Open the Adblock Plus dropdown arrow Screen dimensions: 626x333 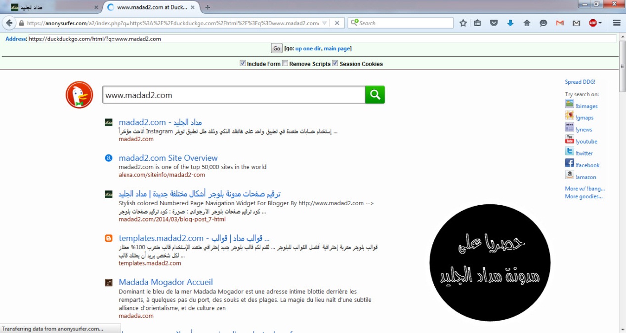[x=600, y=23]
